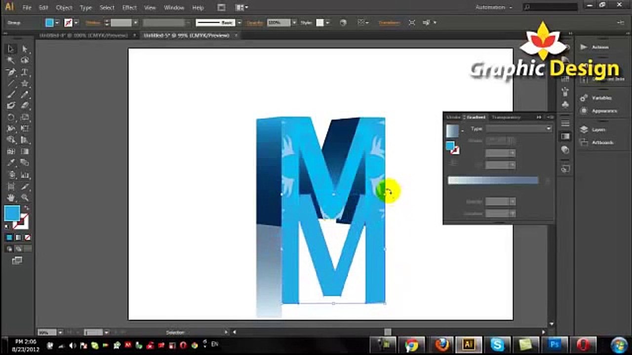Select the Eyedropper tool
The width and height of the screenshot is (632, 355).
[x=11, y=163]
